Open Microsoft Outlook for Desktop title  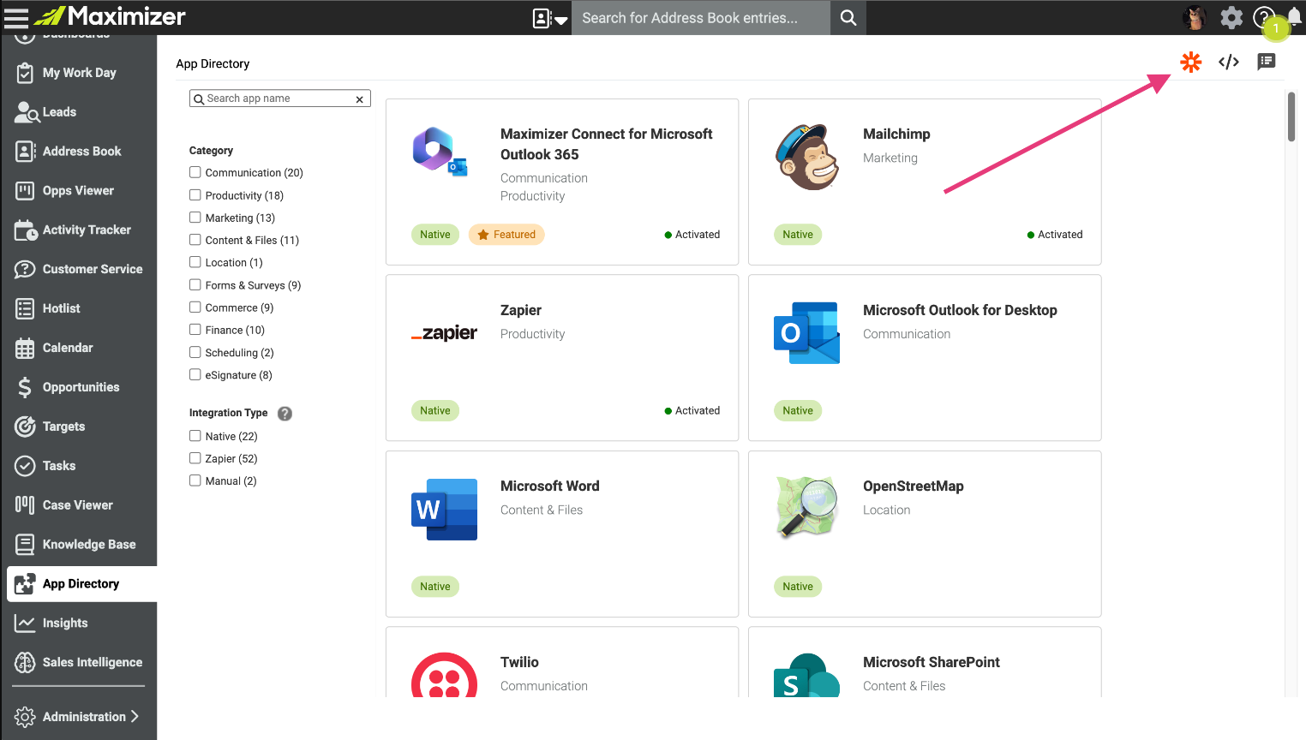coord(960,310)
